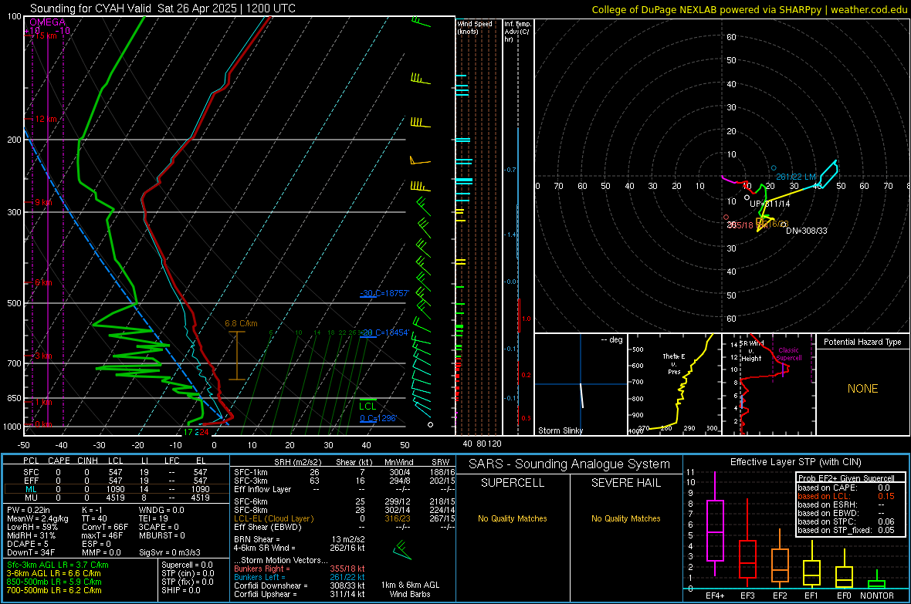Click the DownT = 34F value
Image resolution: width=911 pixels, height=604 pixels.
31,552
